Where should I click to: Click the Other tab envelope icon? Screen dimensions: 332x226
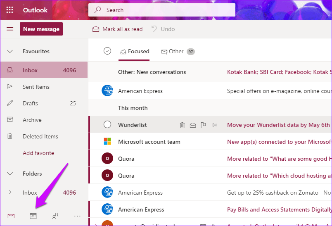point(164,52)
